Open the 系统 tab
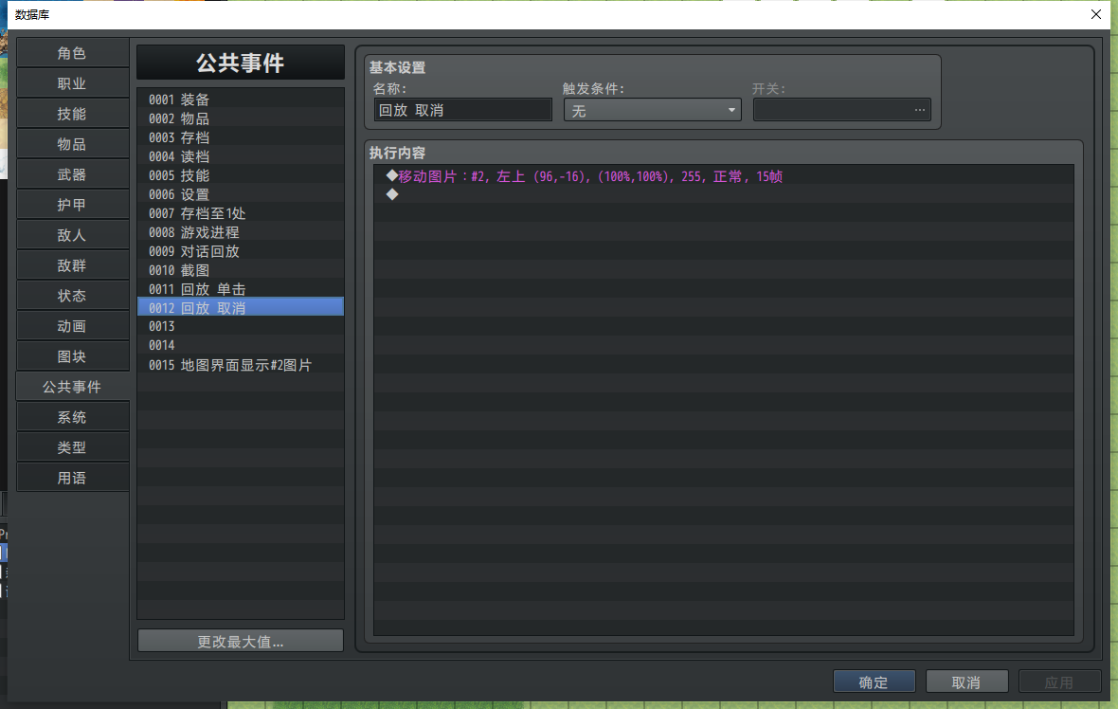 click(x=72, y=417)
